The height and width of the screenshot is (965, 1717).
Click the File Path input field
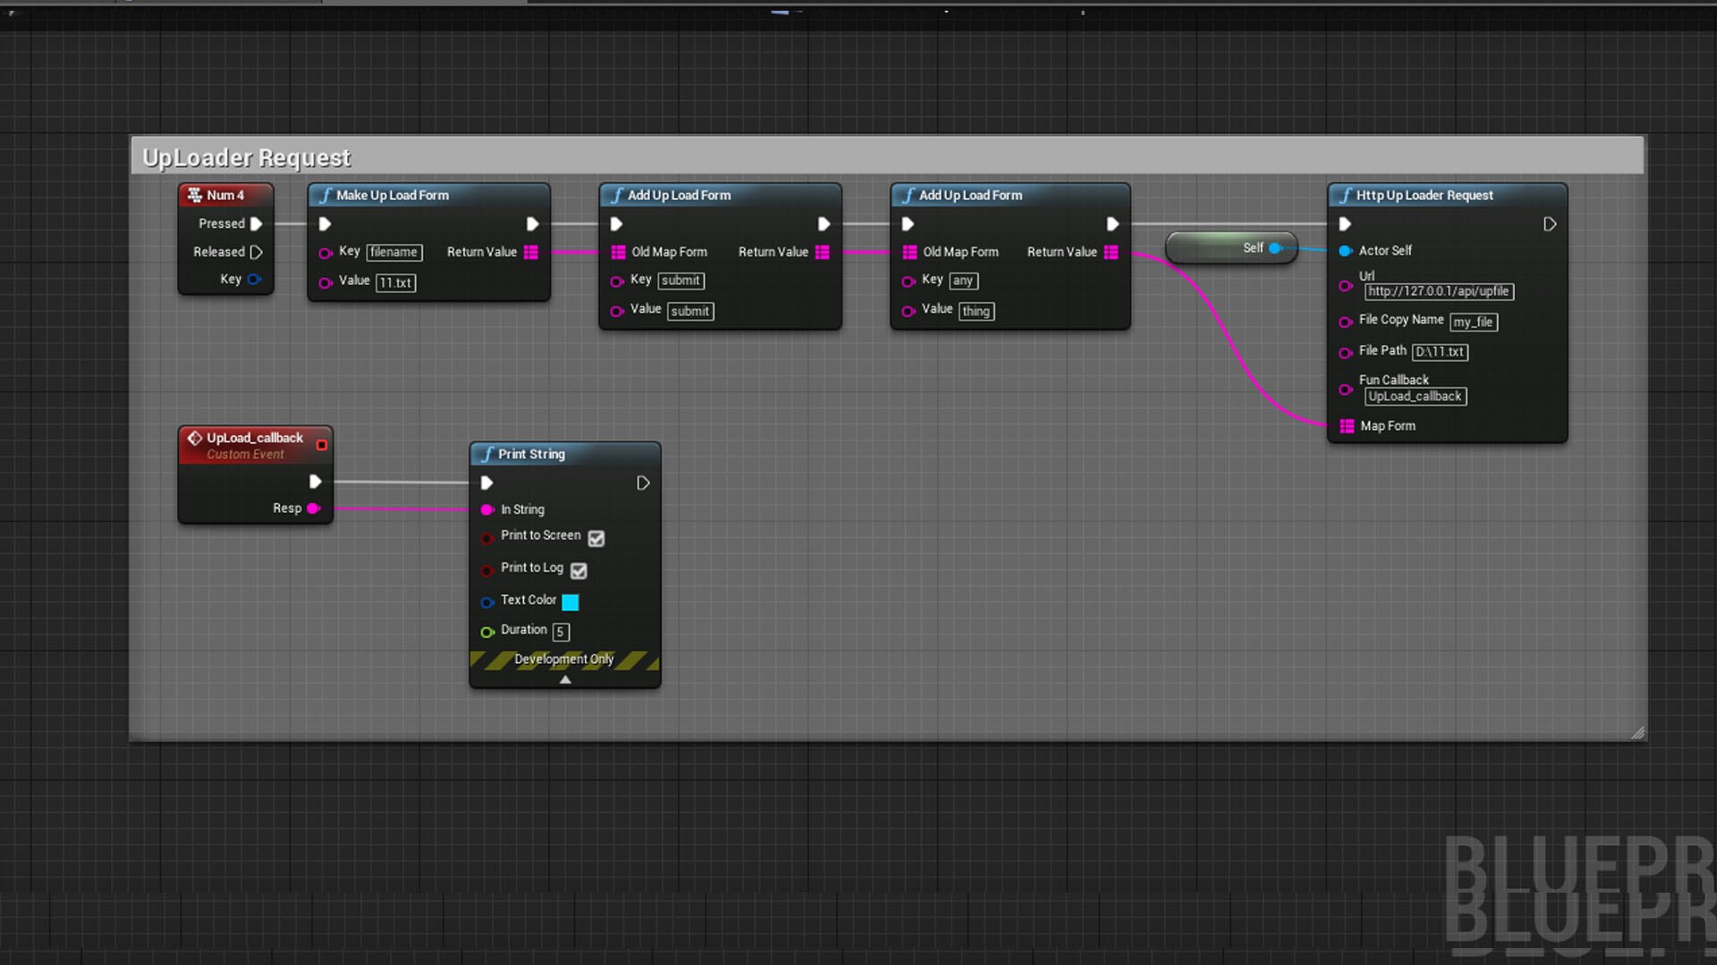(x=1440, y=352)
